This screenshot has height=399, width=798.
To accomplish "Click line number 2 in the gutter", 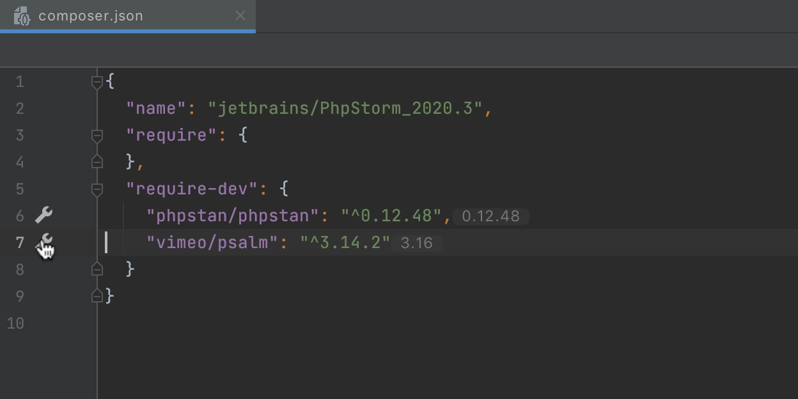I will 20,109.
